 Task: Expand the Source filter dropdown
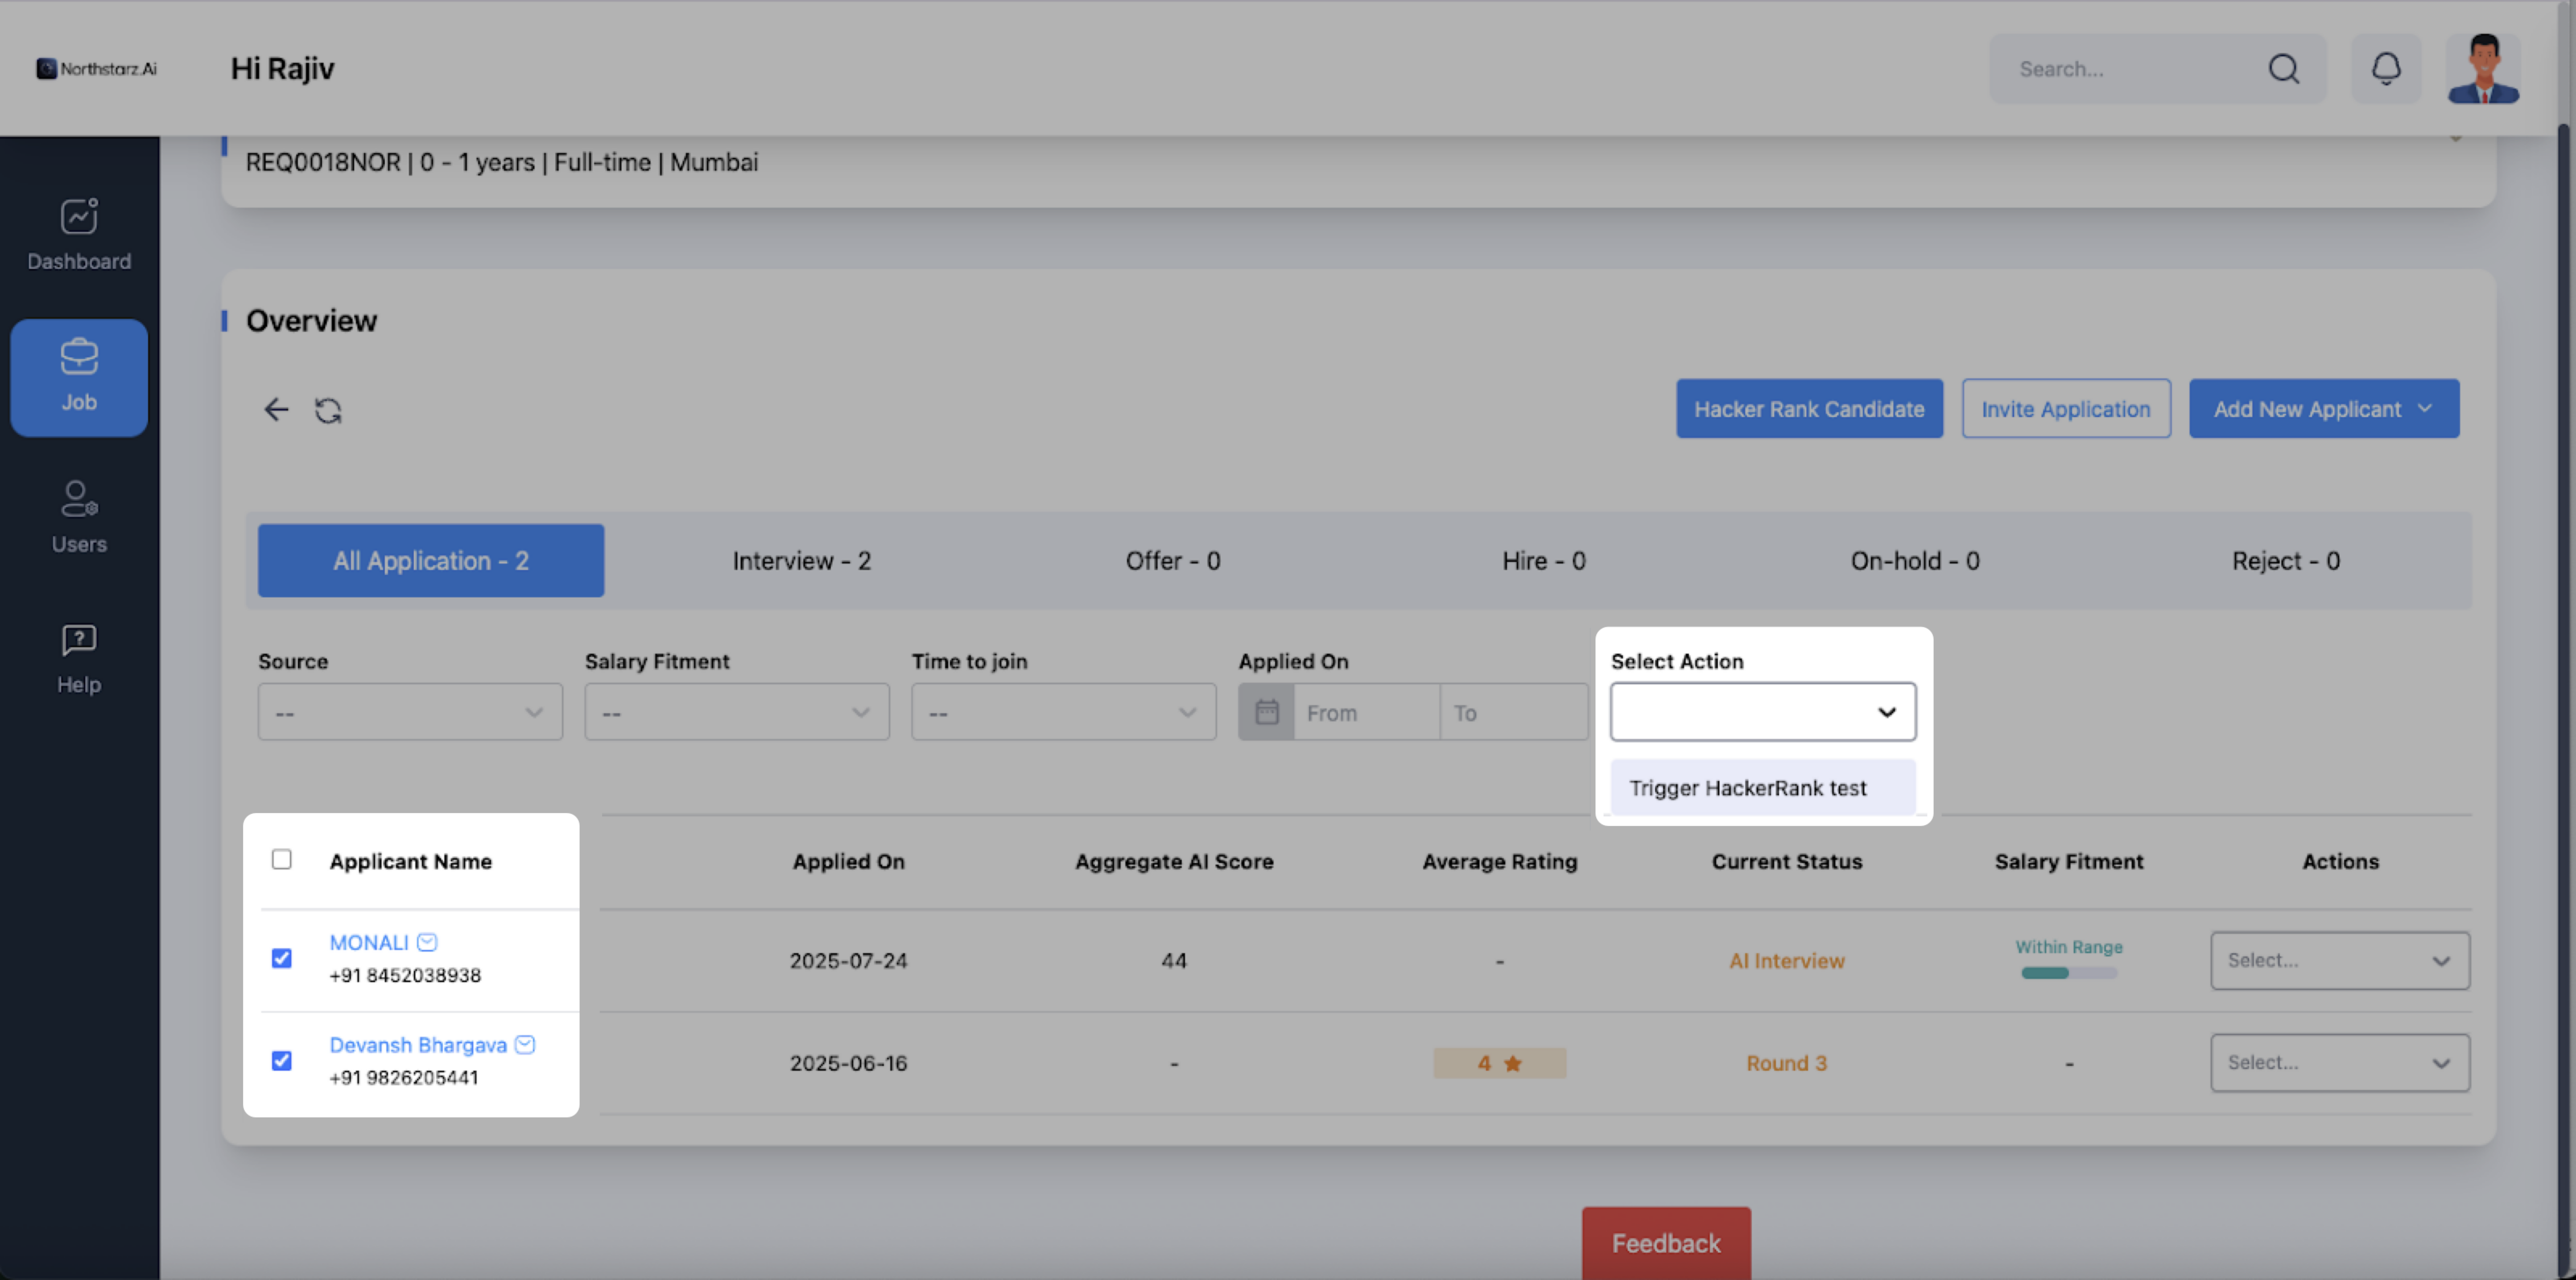[x=410, y=712]
